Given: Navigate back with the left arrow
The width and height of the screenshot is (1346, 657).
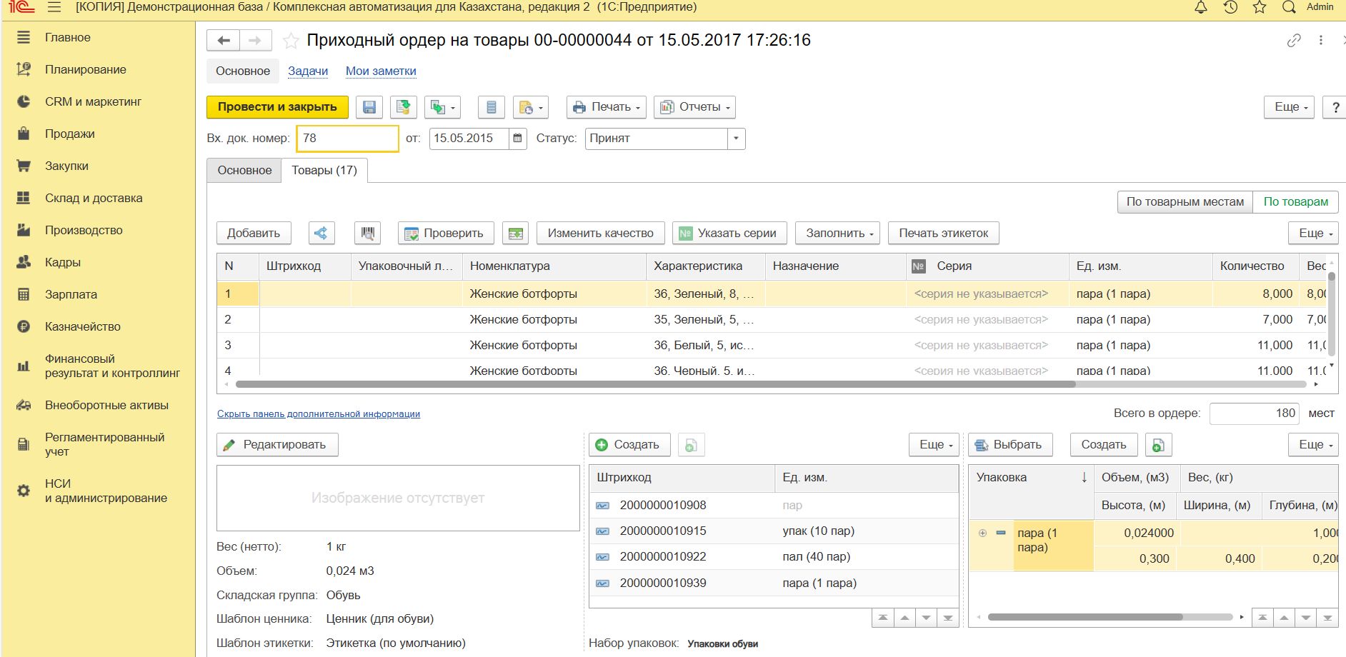Looking at the screenshot, I should tap(224, 41).
